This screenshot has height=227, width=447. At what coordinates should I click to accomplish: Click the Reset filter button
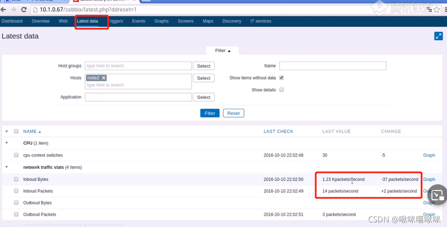234,113
